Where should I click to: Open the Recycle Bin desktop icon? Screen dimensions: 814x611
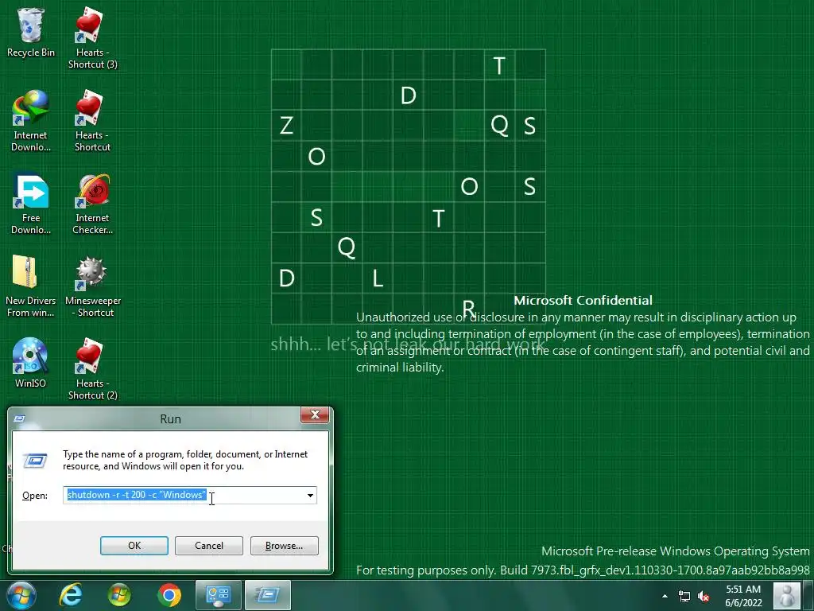point(31,33)
